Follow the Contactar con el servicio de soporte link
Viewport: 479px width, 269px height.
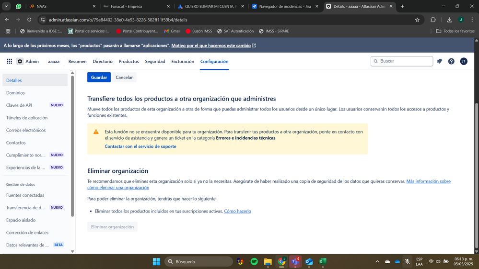click(x=140, y=146)
